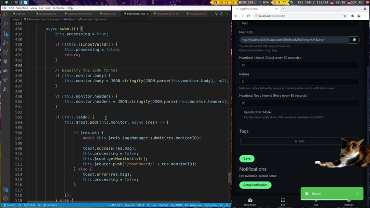Go forward in the browser
This screenshot has width=370, height=208.
(242, 16)
